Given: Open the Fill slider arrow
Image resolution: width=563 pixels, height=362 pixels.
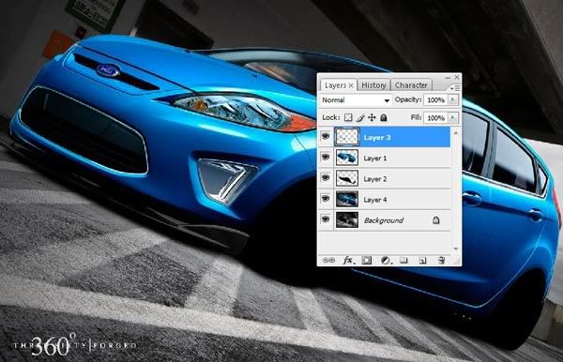Looking at the screenshot, I should coord(454,117).
